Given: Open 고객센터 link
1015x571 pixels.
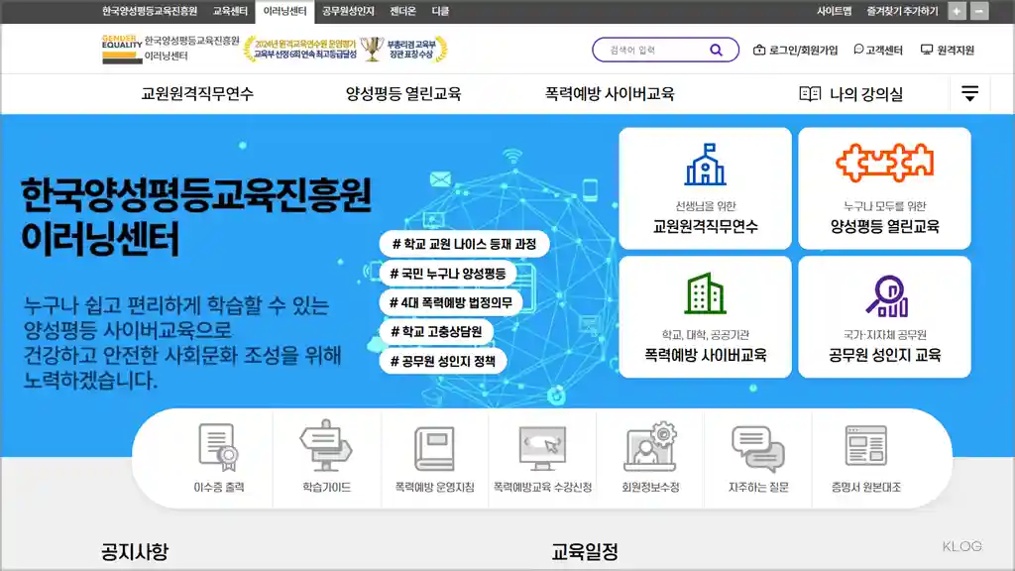Looking at the screenshot, I should 878,50.
